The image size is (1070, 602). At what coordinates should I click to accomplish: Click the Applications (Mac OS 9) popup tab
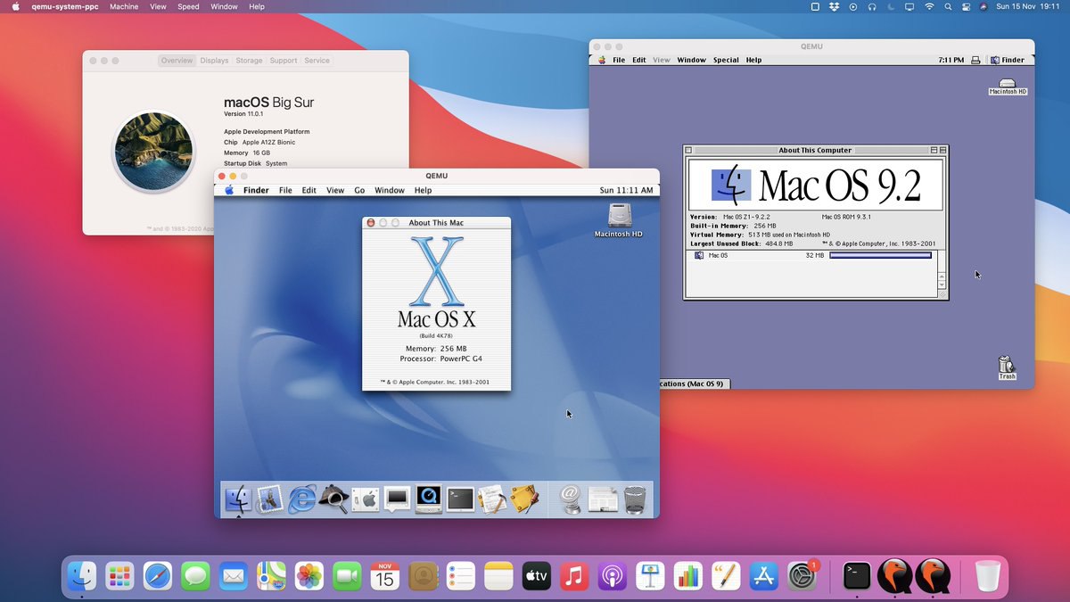tap(694, 383)
